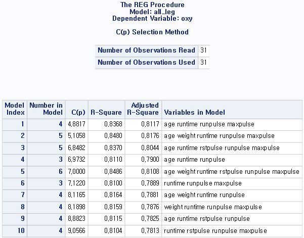
Task: Select 'weight runtime runpulse maxpulse' cell
Action: [232, 207]
